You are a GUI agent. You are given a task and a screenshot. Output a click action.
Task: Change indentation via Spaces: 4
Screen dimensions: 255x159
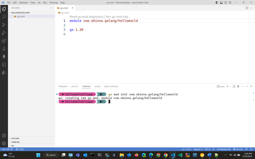(x=198, y=149)
